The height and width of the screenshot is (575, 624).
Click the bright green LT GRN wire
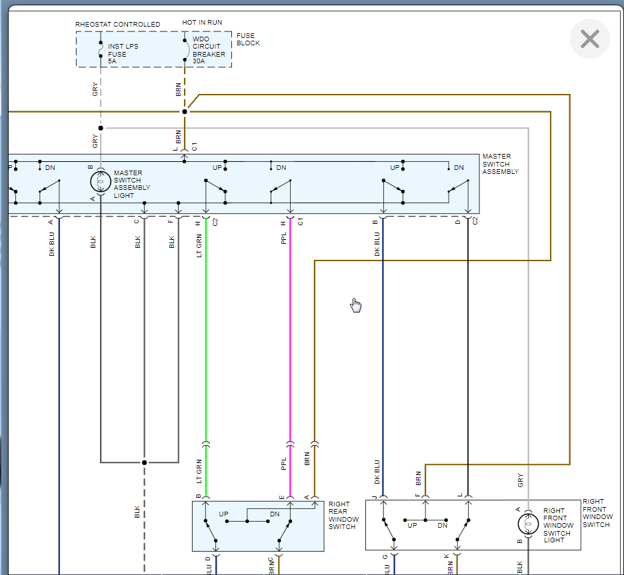[x=206, y=333]
